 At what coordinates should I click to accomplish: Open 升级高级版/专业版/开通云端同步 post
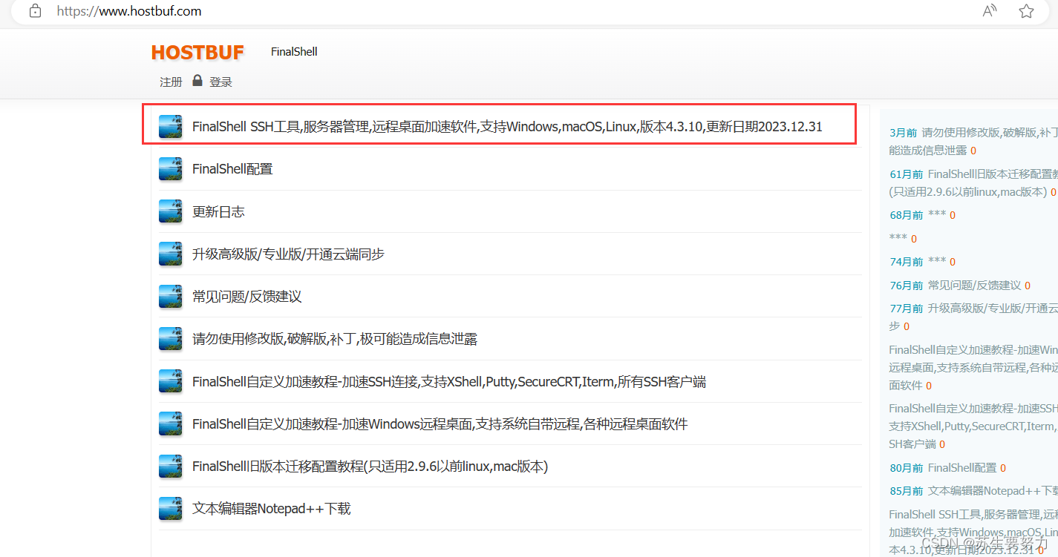click(288, 254)
